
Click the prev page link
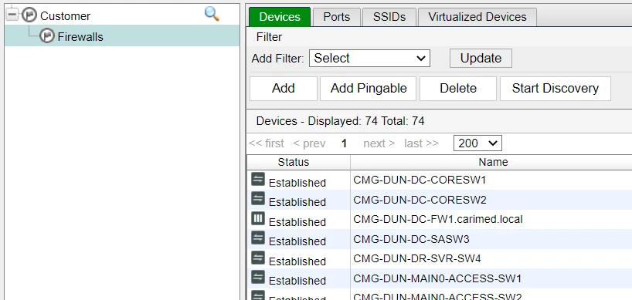tap(309, 143)
